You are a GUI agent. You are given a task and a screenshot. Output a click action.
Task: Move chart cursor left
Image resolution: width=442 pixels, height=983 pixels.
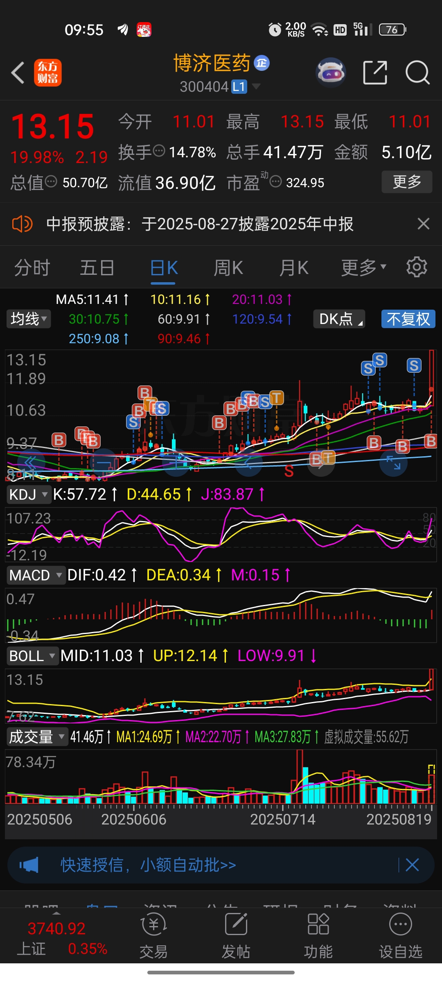click(248, 463)
